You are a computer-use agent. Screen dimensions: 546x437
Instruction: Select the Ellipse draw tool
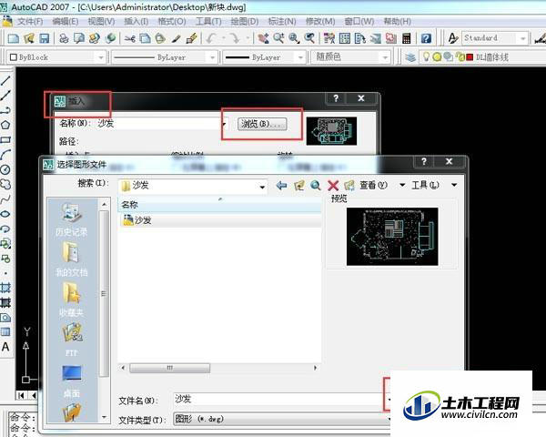click(5, 214)
